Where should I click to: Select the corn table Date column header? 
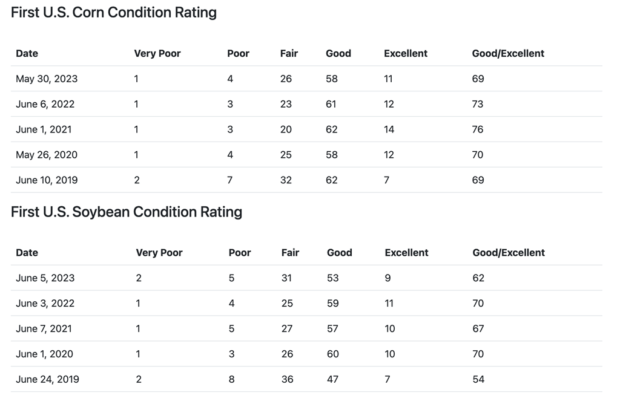(x=27, y=53)
